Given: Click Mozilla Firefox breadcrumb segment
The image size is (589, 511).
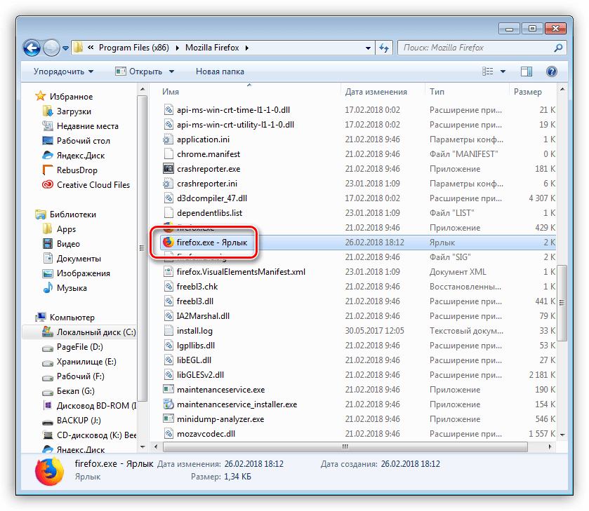Looking at the screenshot, I should point(212,48).
